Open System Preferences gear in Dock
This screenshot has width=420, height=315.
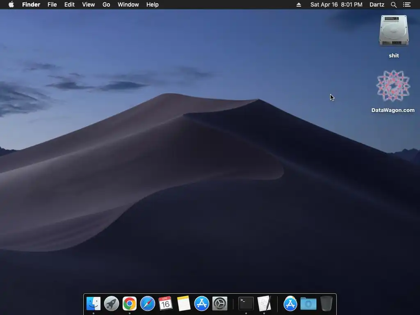click(x=220, y=304)
